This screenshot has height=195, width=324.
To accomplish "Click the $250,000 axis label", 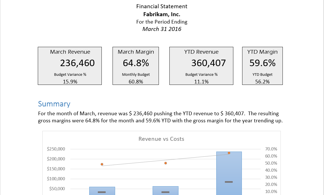I will [x=56, y=149].
